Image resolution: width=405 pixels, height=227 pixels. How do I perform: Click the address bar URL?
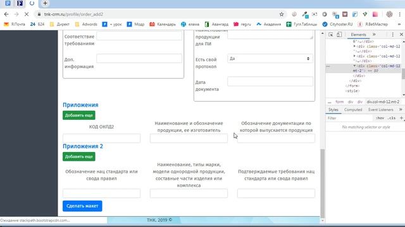73,15
